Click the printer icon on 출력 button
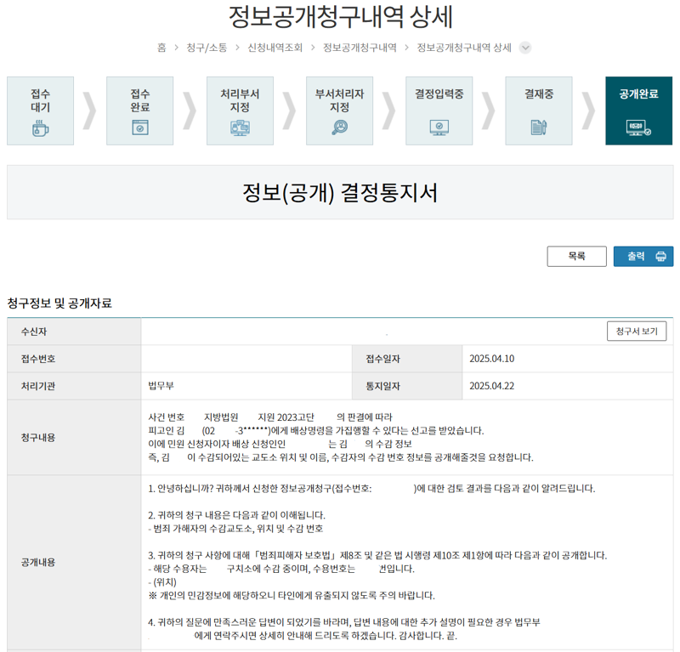680x652 pixels. 661,257
